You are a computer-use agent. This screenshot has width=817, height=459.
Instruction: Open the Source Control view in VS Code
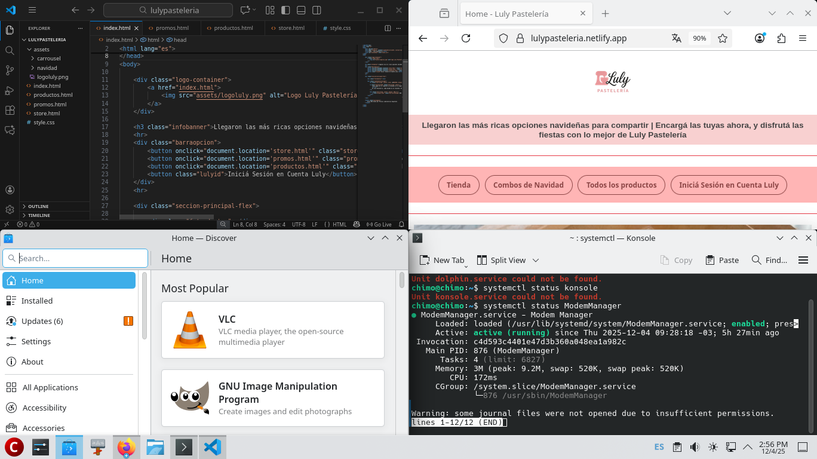click(x=10, y=70)
